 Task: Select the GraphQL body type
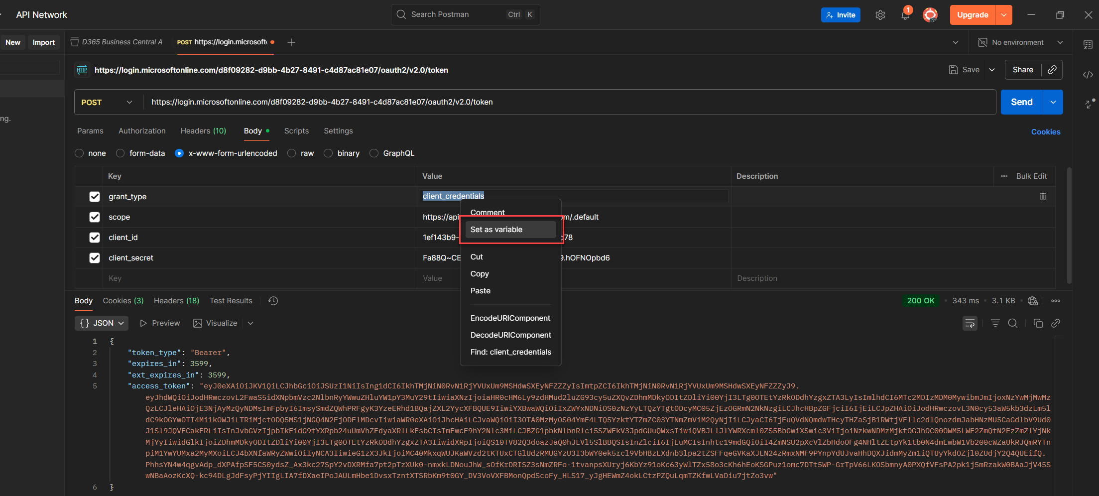(x=374, y=153)
